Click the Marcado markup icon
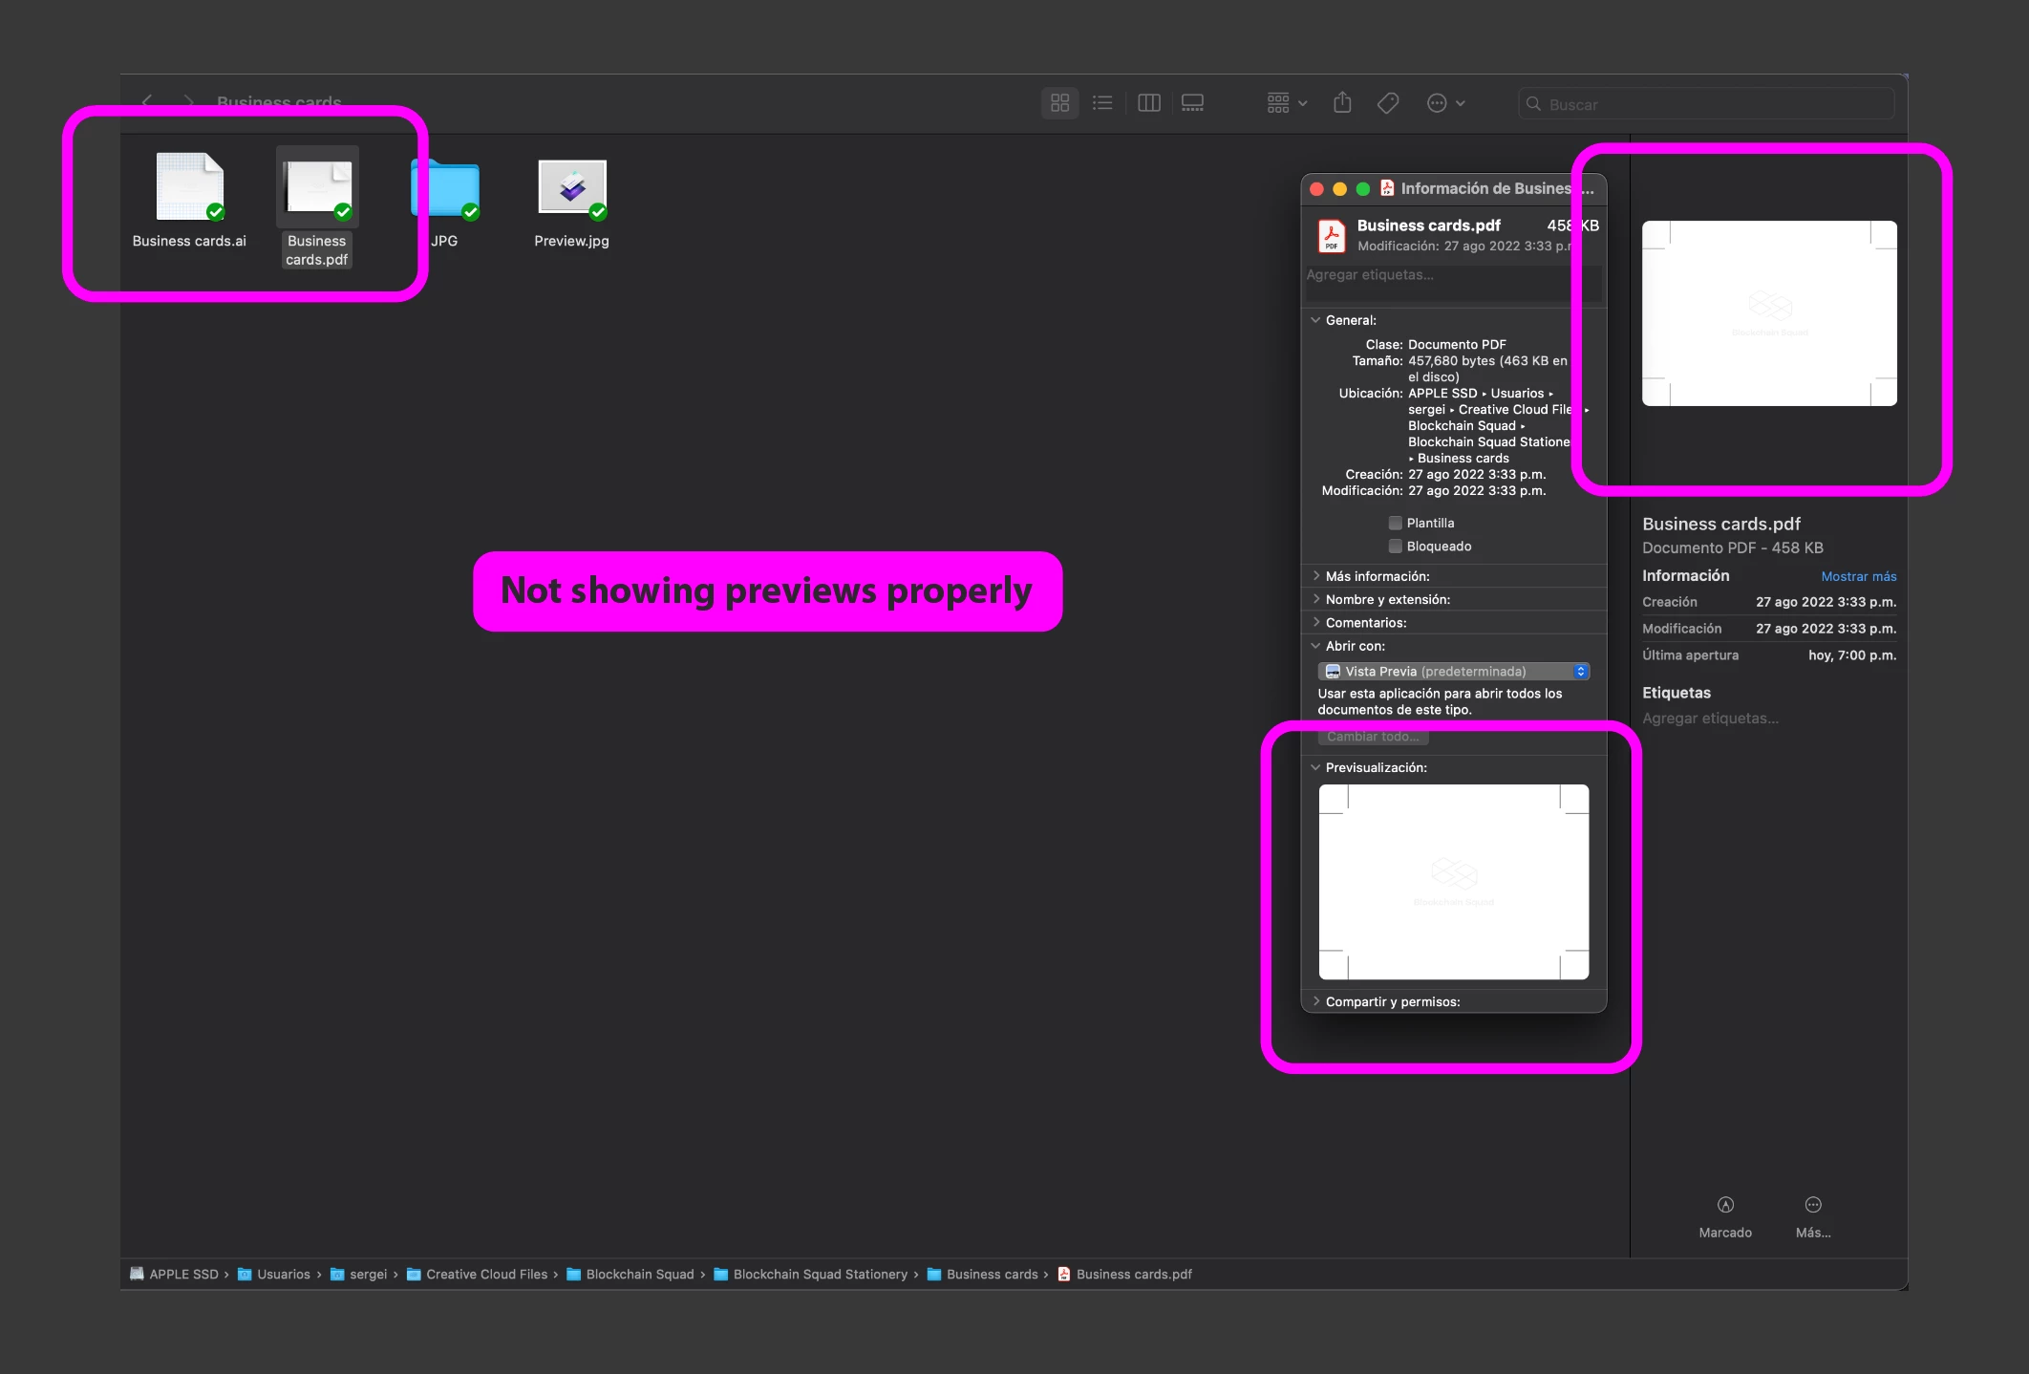Screen dimensions: 2029x1374 point(1725,1205)
